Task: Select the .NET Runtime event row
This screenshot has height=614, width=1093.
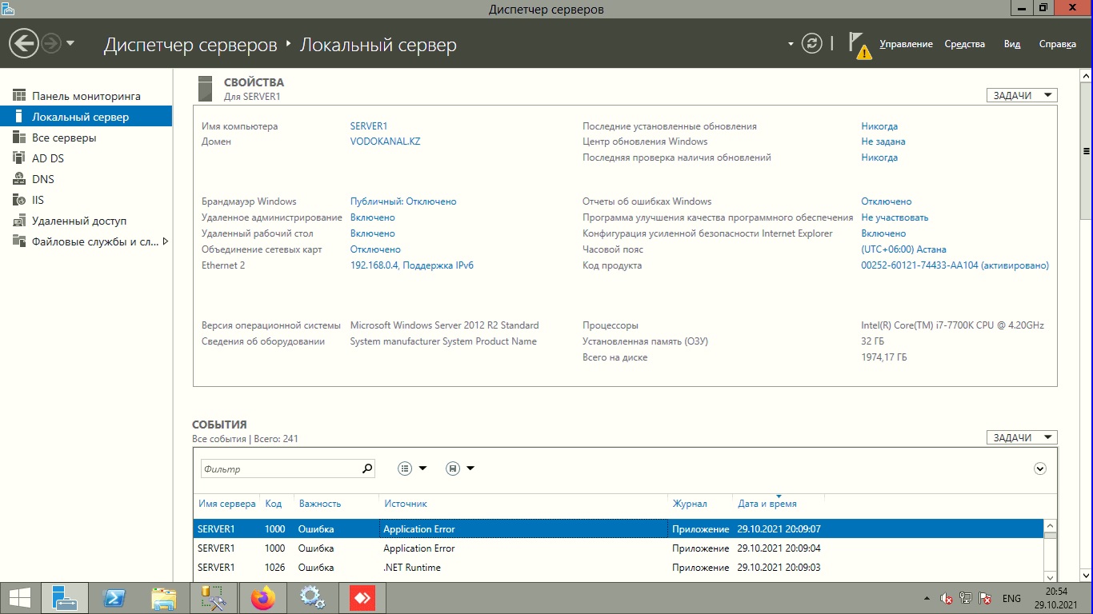Action: [x=619, y=568]
